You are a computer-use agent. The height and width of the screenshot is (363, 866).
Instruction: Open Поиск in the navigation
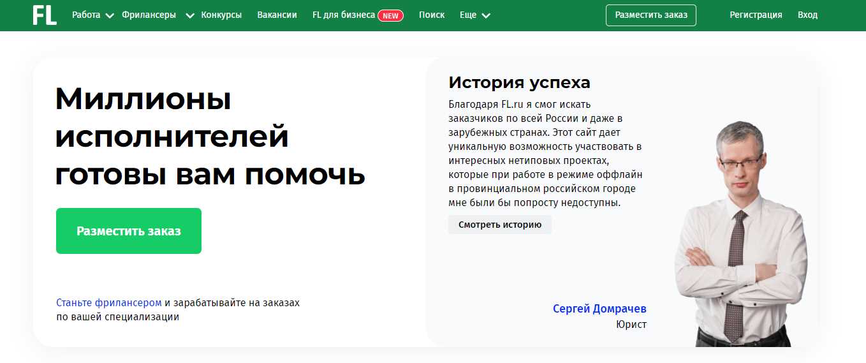pos(432,15)
